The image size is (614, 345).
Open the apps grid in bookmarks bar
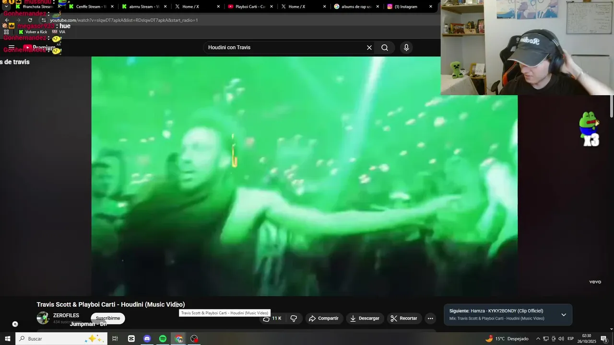(x=6, y=32)
